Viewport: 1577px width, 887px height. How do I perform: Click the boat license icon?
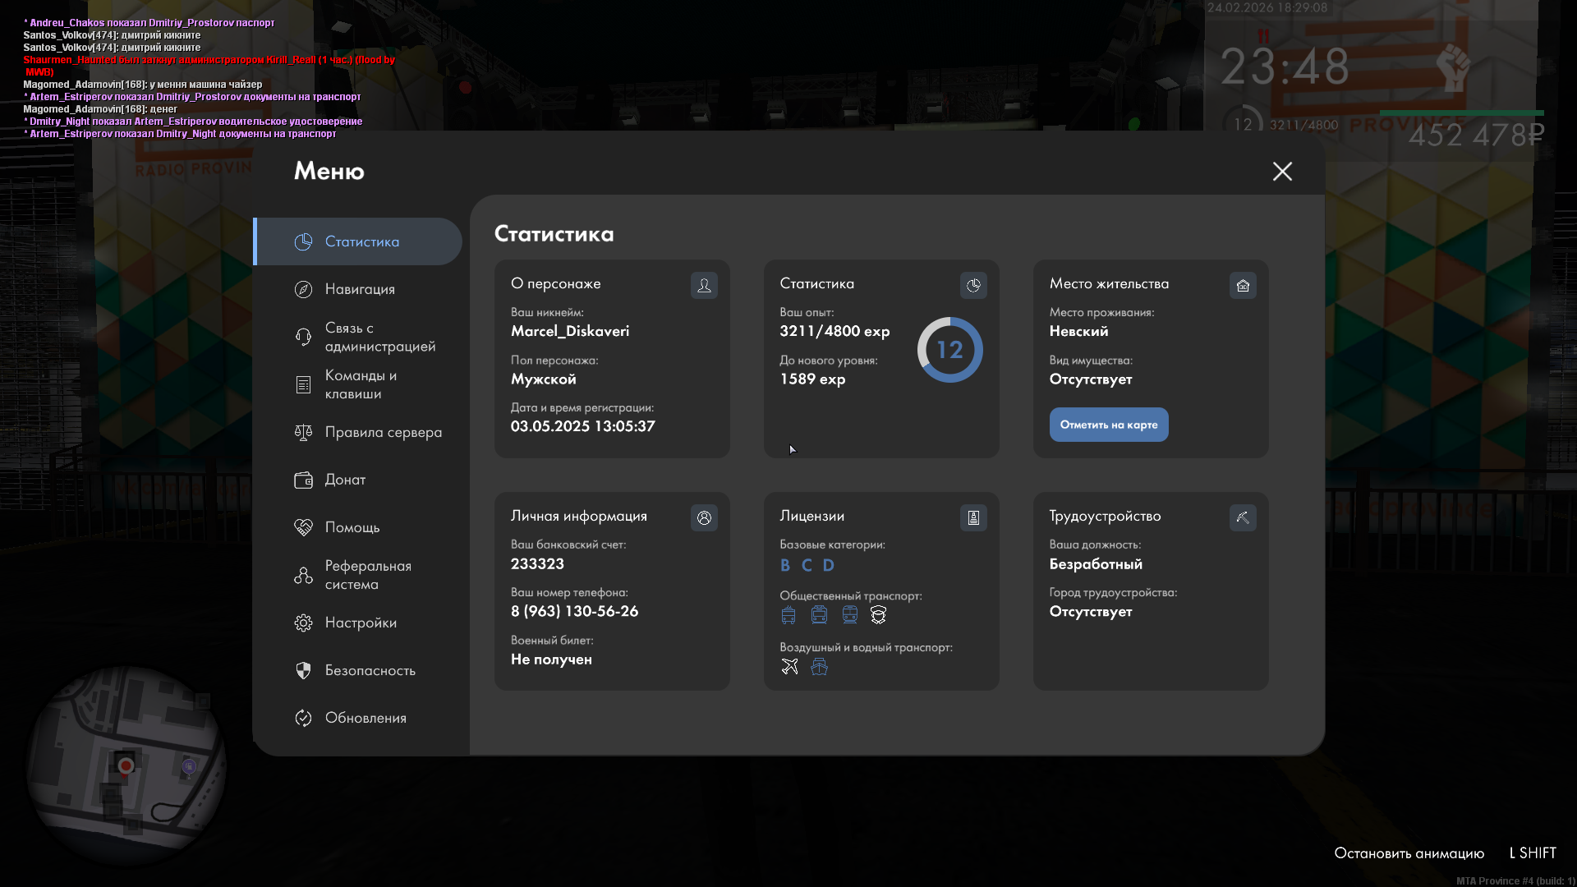819,666
